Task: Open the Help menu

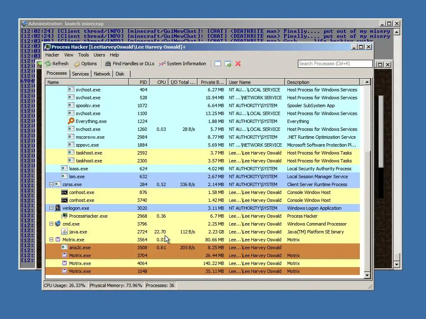Action: pos(114,55)
